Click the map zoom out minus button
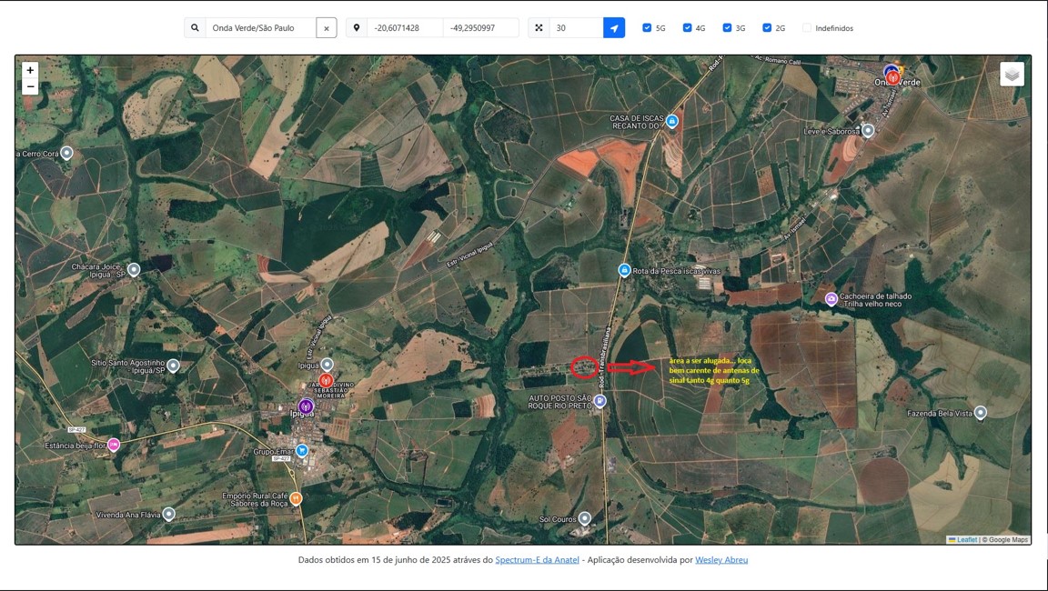This screenshot has width=1048, height=591. (30, 87)
